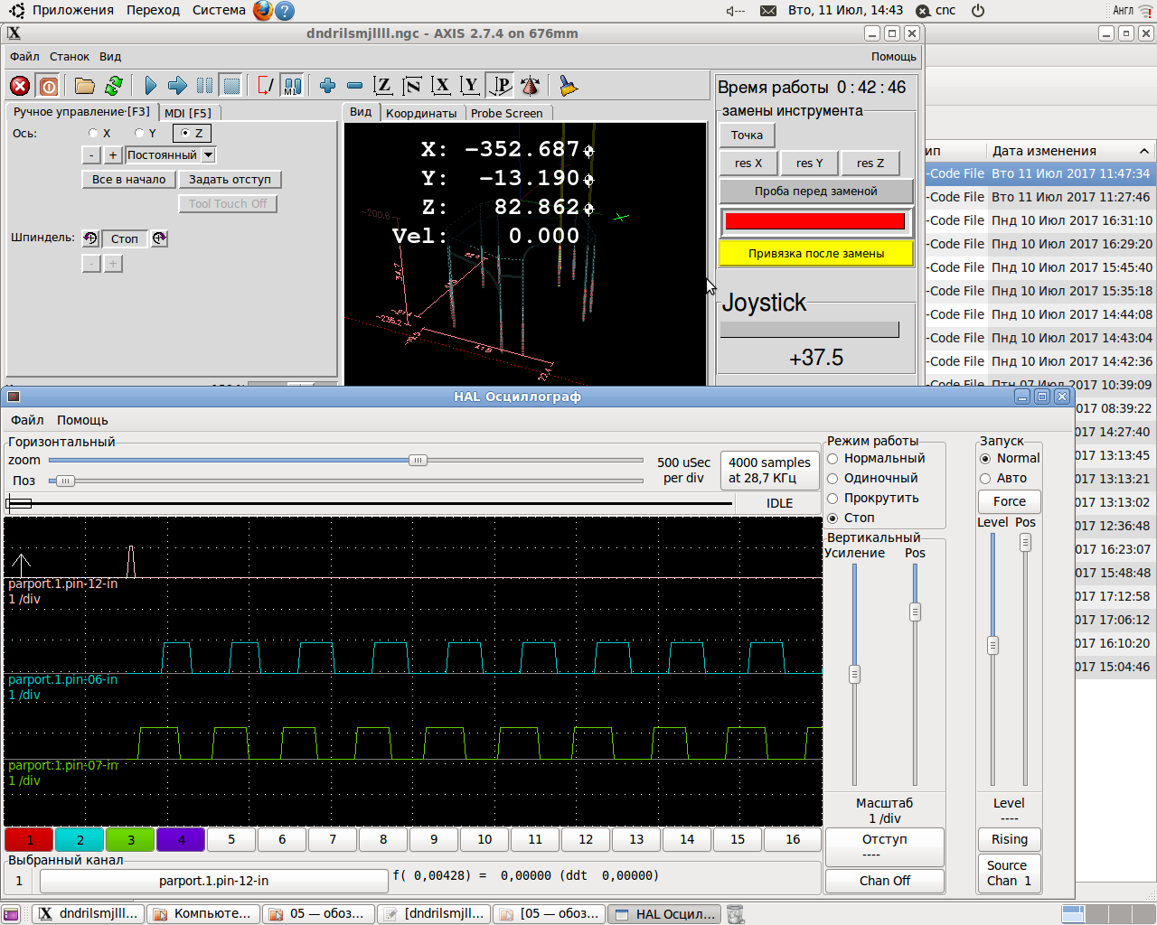
Task: Click the emergency stop toolbar icon
Action: (x=20, y=86)
